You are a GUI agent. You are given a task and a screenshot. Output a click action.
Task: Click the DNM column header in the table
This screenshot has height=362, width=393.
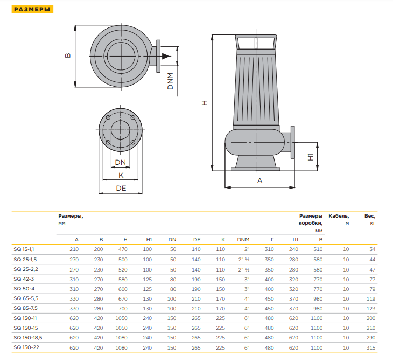click(x=244, y=239)
